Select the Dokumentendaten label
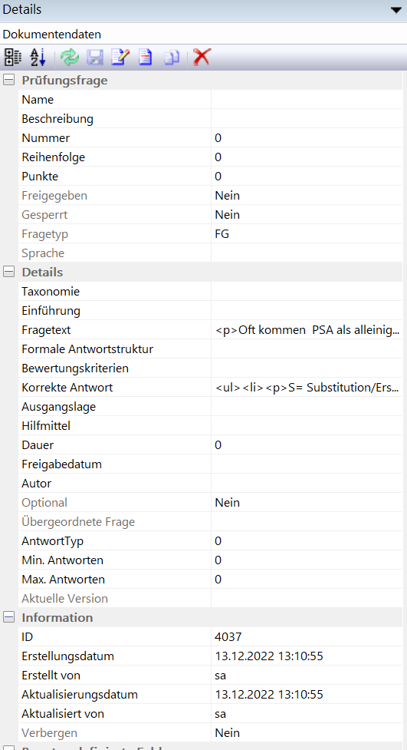The width and height of the screenshot is (407, 750). coord(51,35)
